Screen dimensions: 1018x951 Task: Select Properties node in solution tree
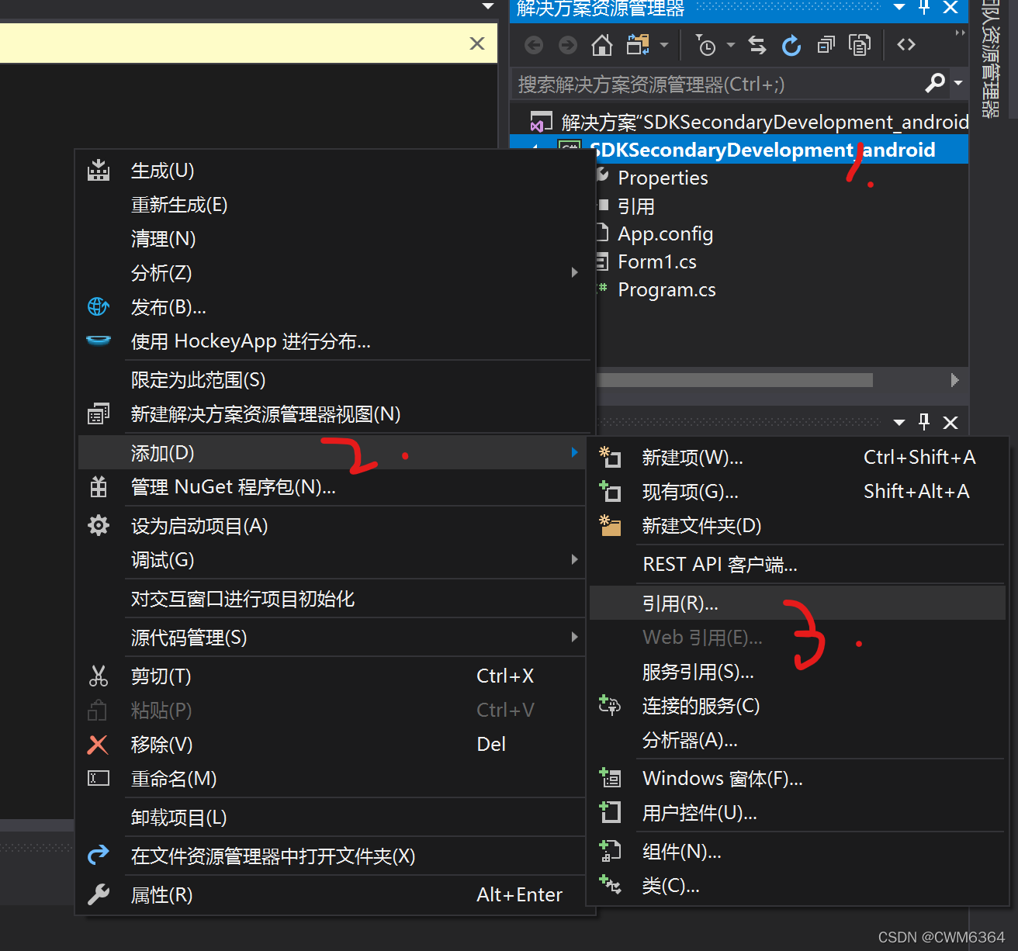[x=663, y=178]
